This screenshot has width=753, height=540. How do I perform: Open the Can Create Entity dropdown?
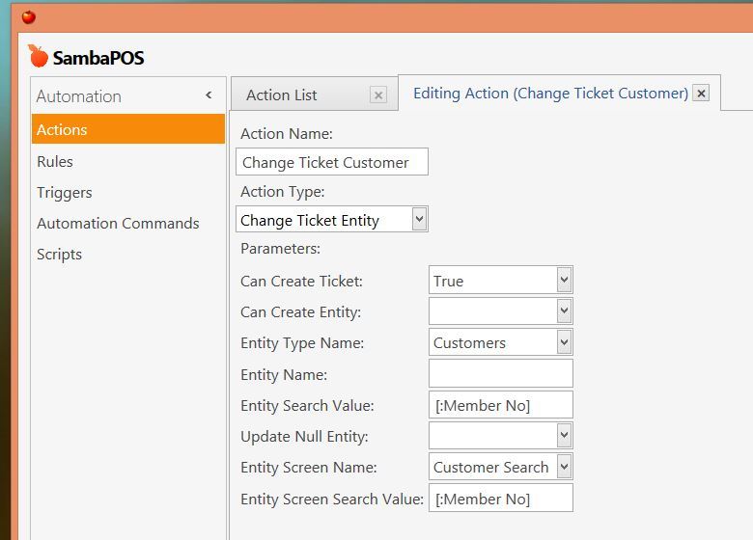(x=565, y=311)
